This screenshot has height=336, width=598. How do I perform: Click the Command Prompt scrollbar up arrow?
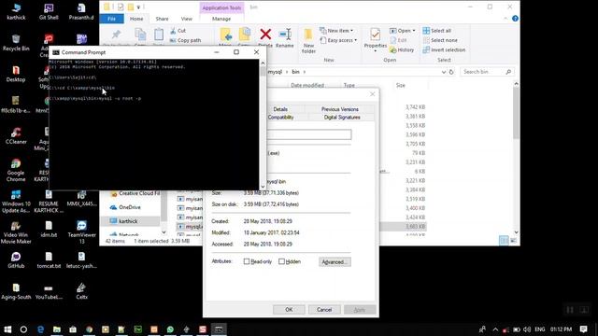263,63
